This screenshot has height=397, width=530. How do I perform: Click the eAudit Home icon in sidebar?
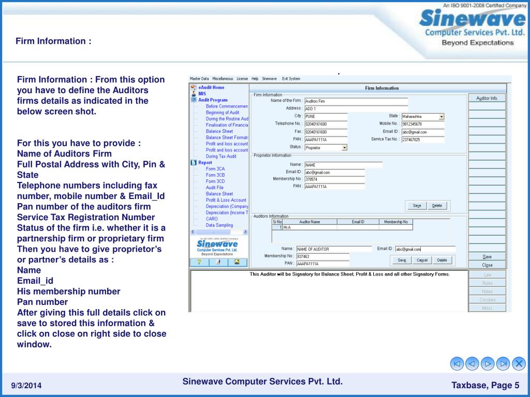pyautogui.click(x=194, y=87)
